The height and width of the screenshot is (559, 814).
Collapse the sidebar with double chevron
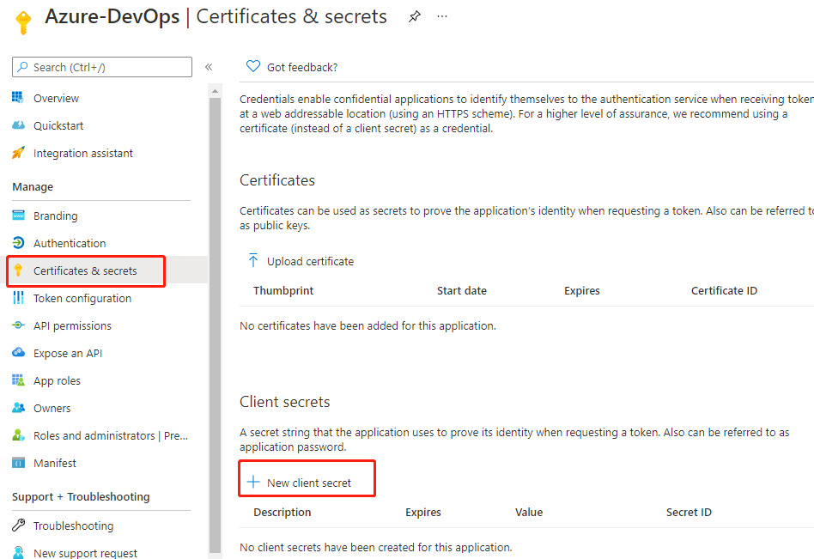pos(209,67)
